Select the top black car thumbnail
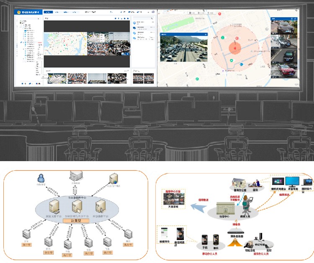This screenshot has width=314, height=263. 284,27
